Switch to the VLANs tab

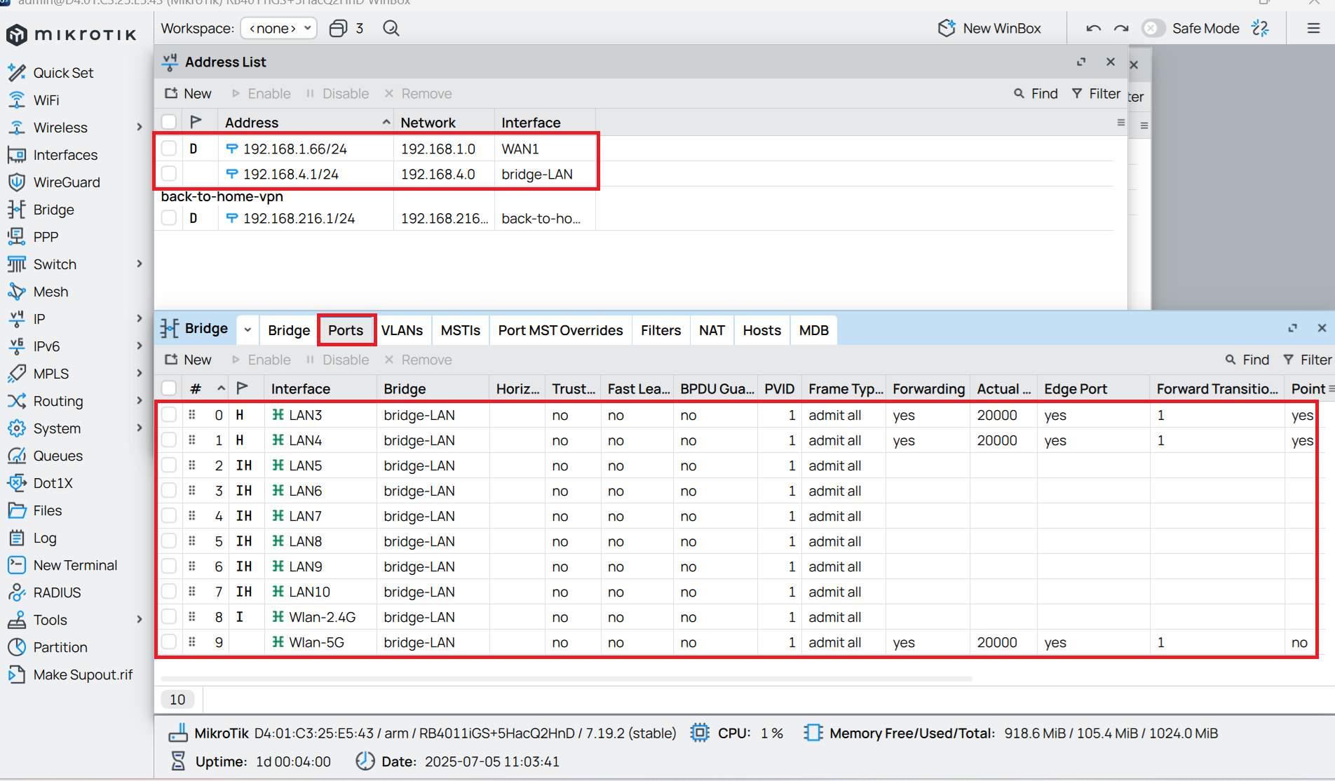402,330
